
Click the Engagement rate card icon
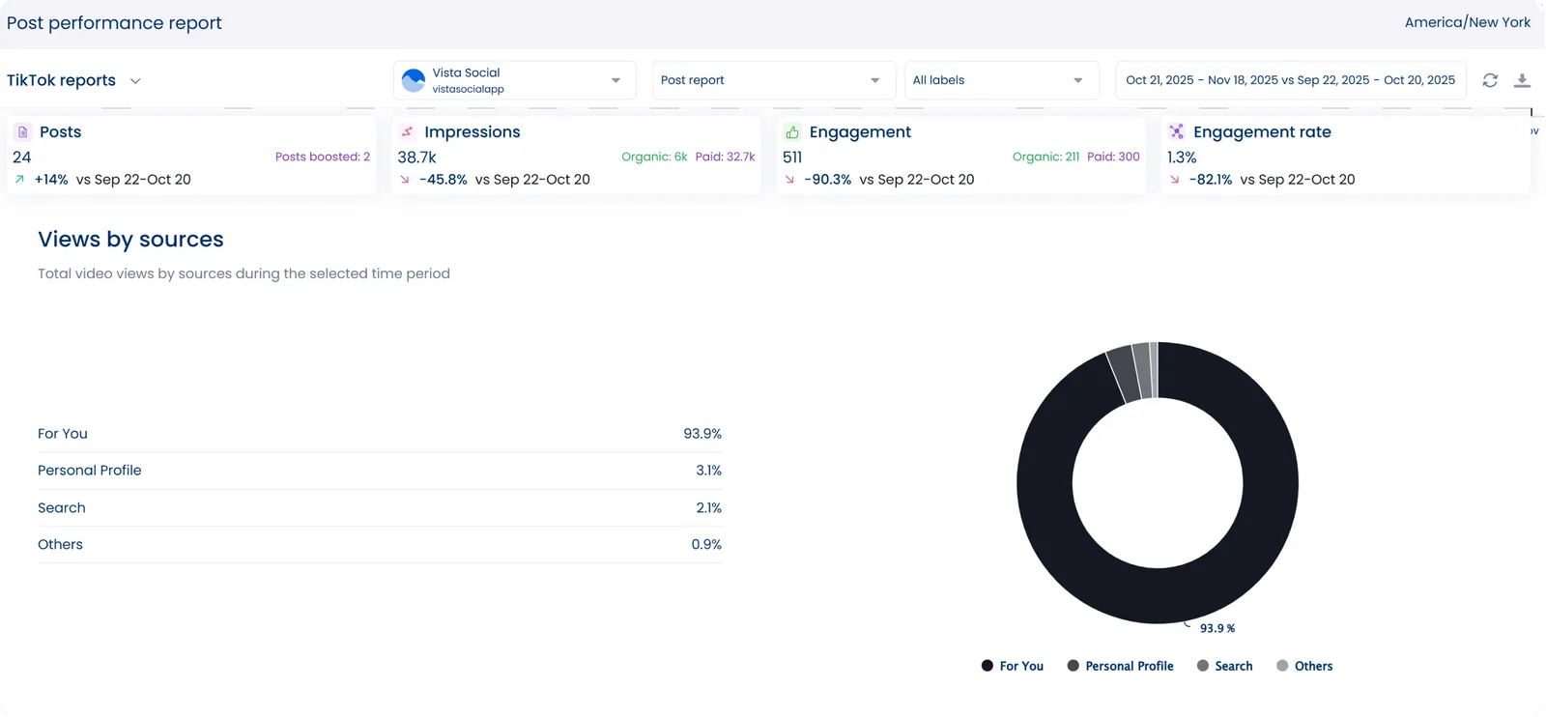click(x=1176, y=132)
